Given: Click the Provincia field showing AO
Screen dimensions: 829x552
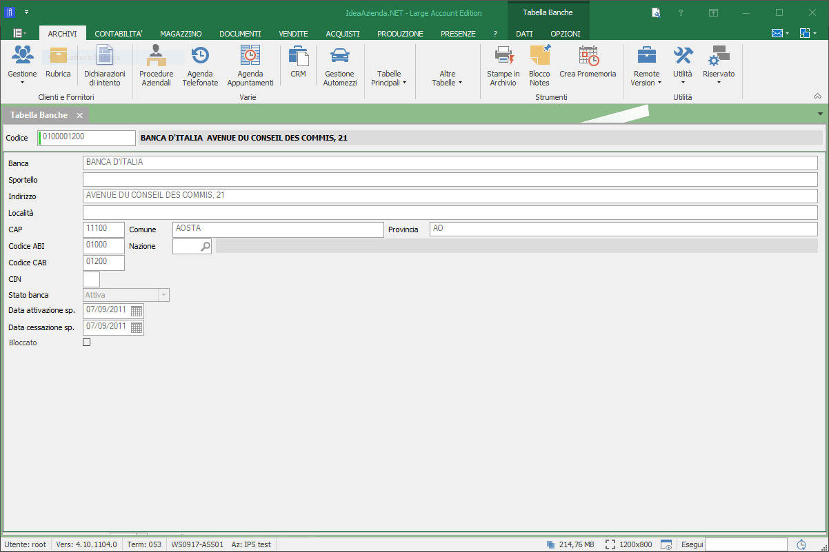Looking at the screenshot, I should (623, 229).
